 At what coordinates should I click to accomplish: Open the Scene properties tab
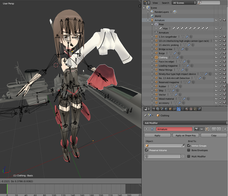click(162, 109)
